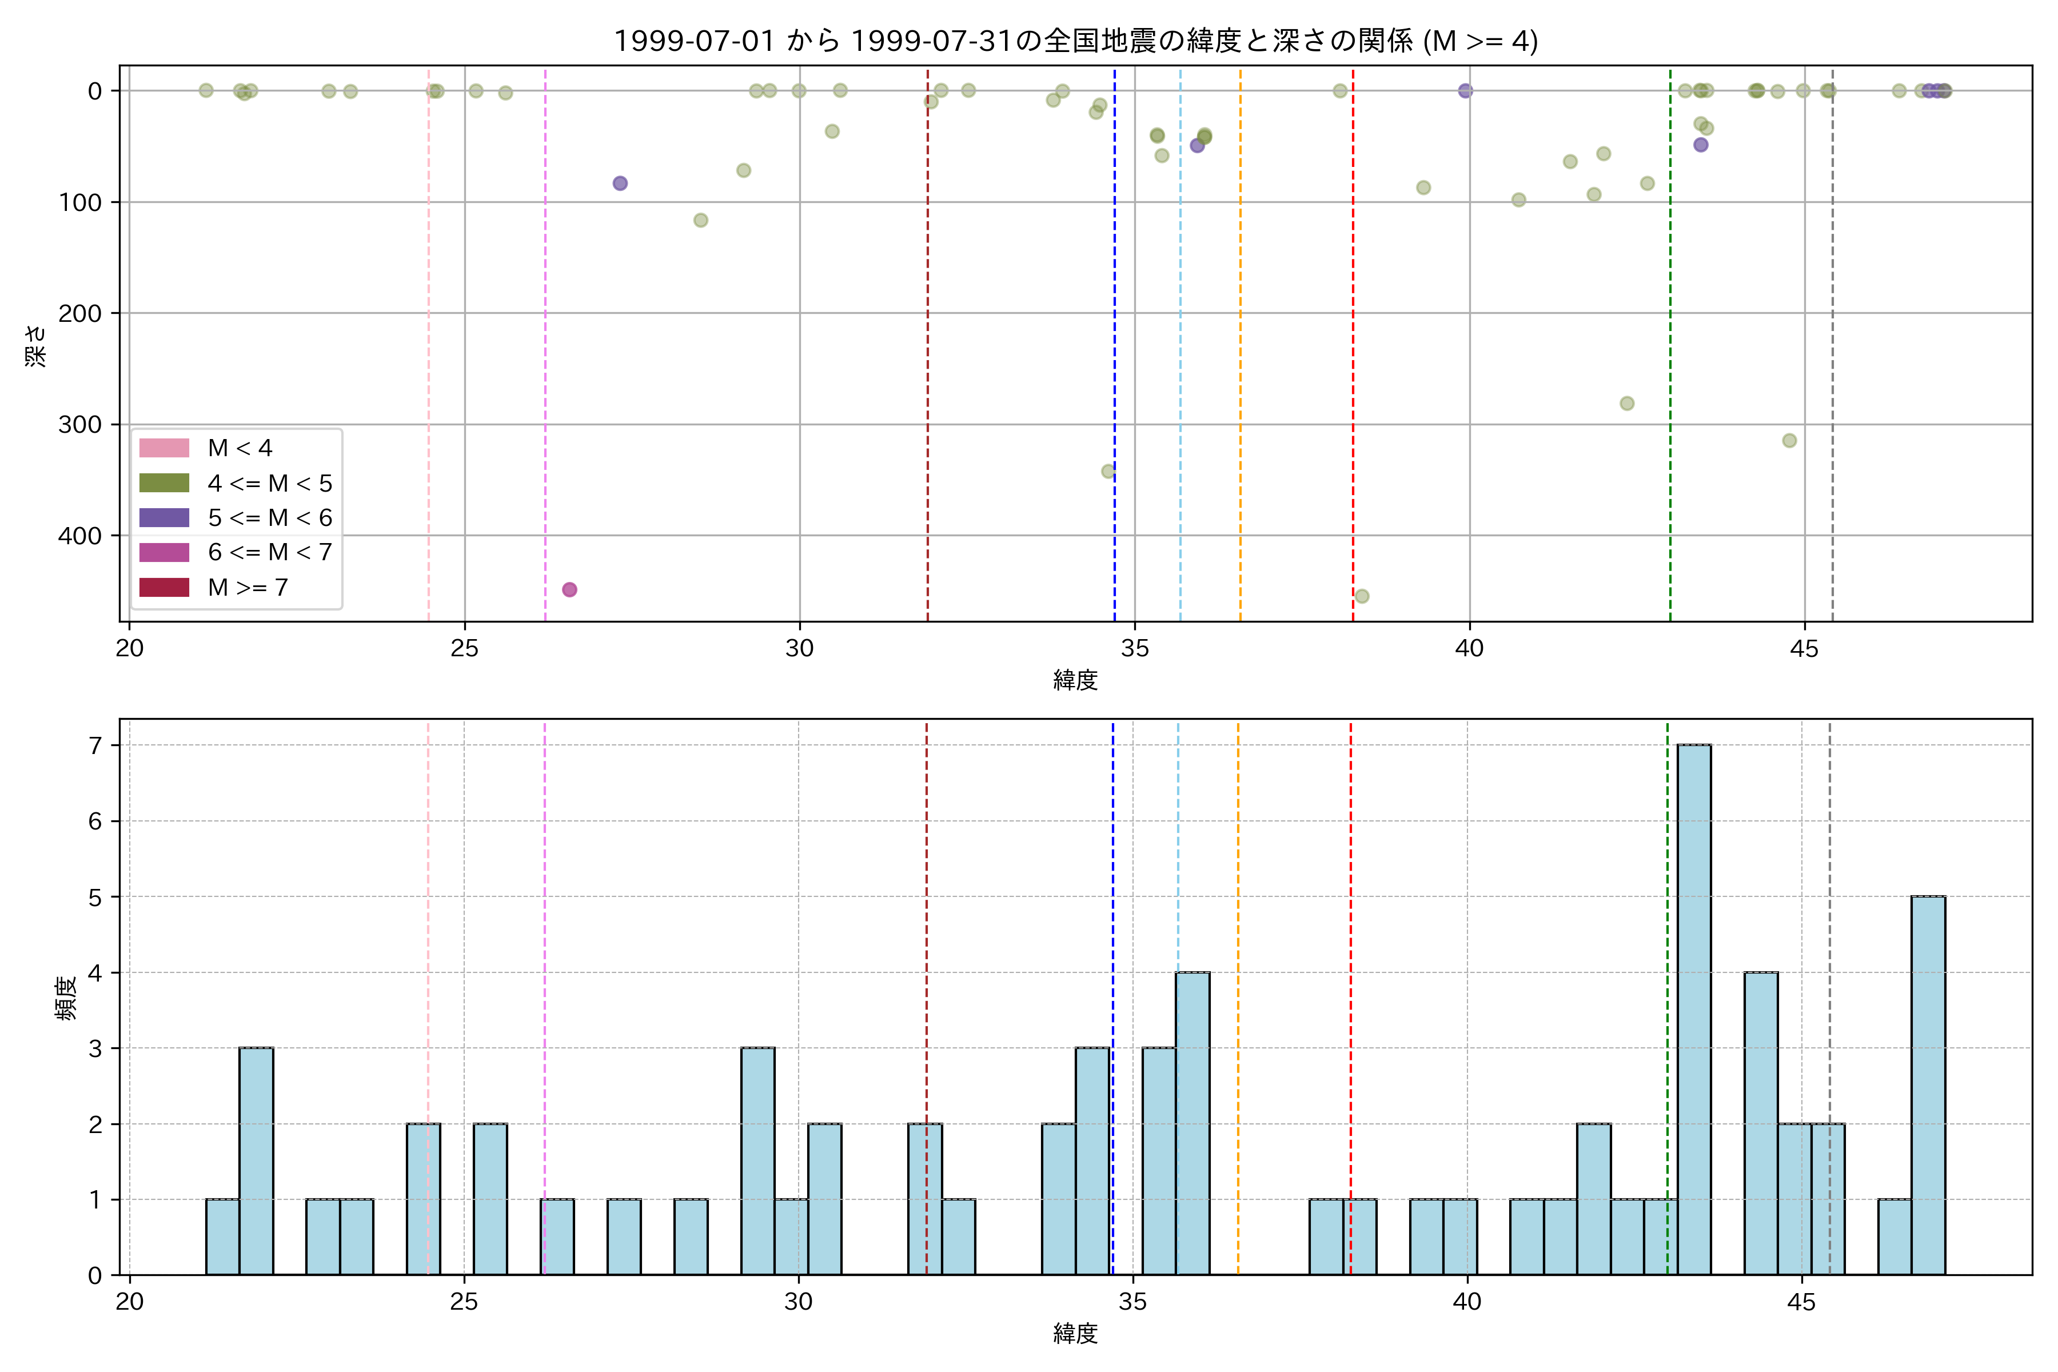The width and height of the screenshot is (2058, 1372).
Task: Click the pink 'M < 4' legend swatch
Action: coord(163,448)
